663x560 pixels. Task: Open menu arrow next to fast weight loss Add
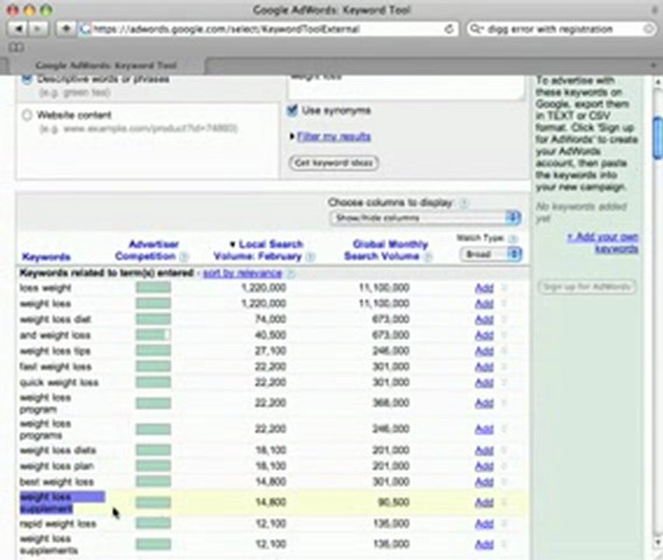tap(503, 367)
